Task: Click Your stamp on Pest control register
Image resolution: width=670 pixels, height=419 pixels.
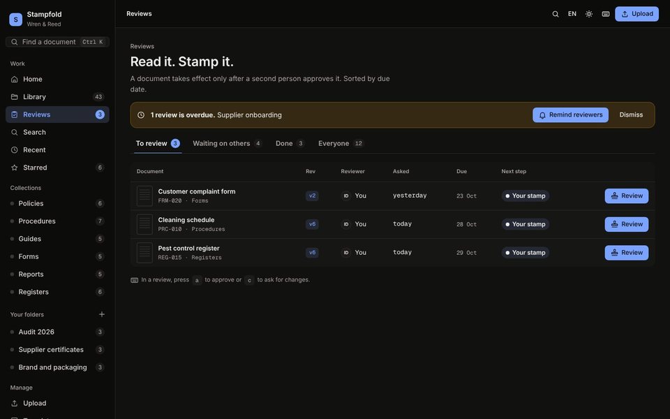Action: pos(525,253)
